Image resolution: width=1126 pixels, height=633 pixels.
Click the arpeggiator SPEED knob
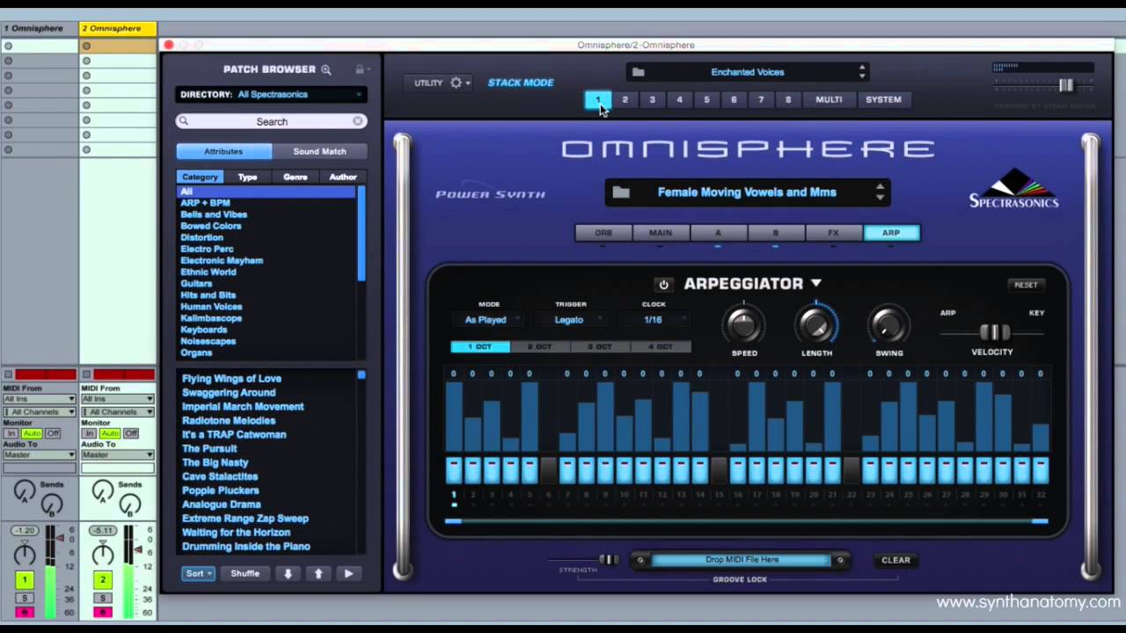tap(744, 326)
